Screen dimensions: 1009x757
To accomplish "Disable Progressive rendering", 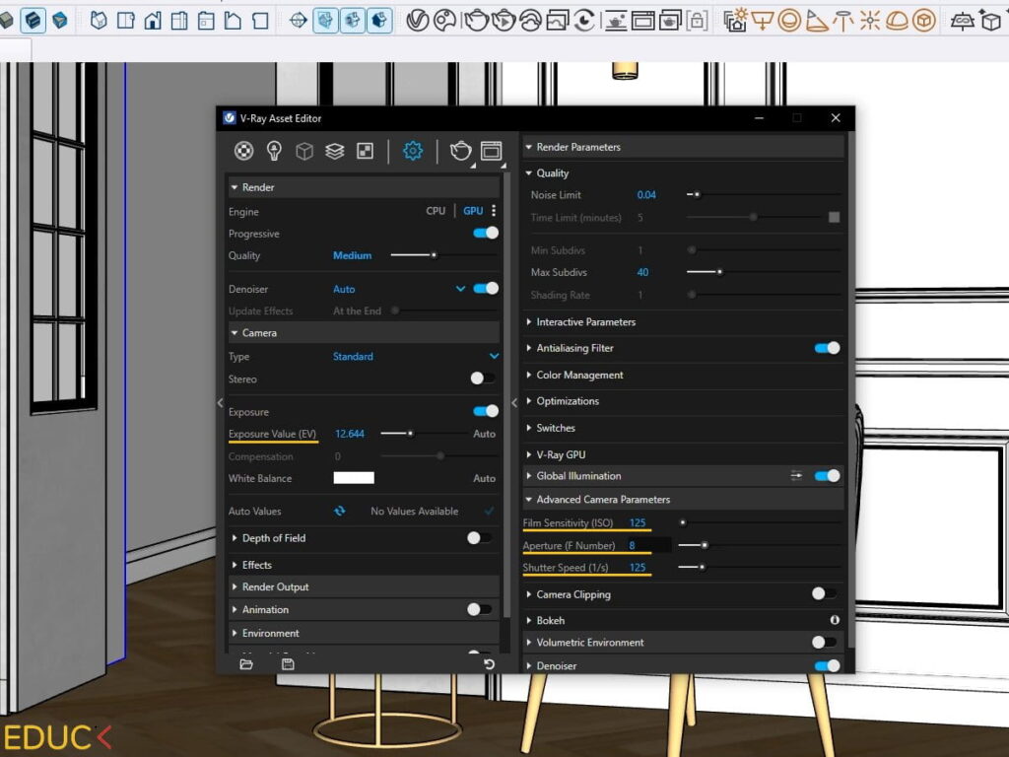I will [485, 234].
